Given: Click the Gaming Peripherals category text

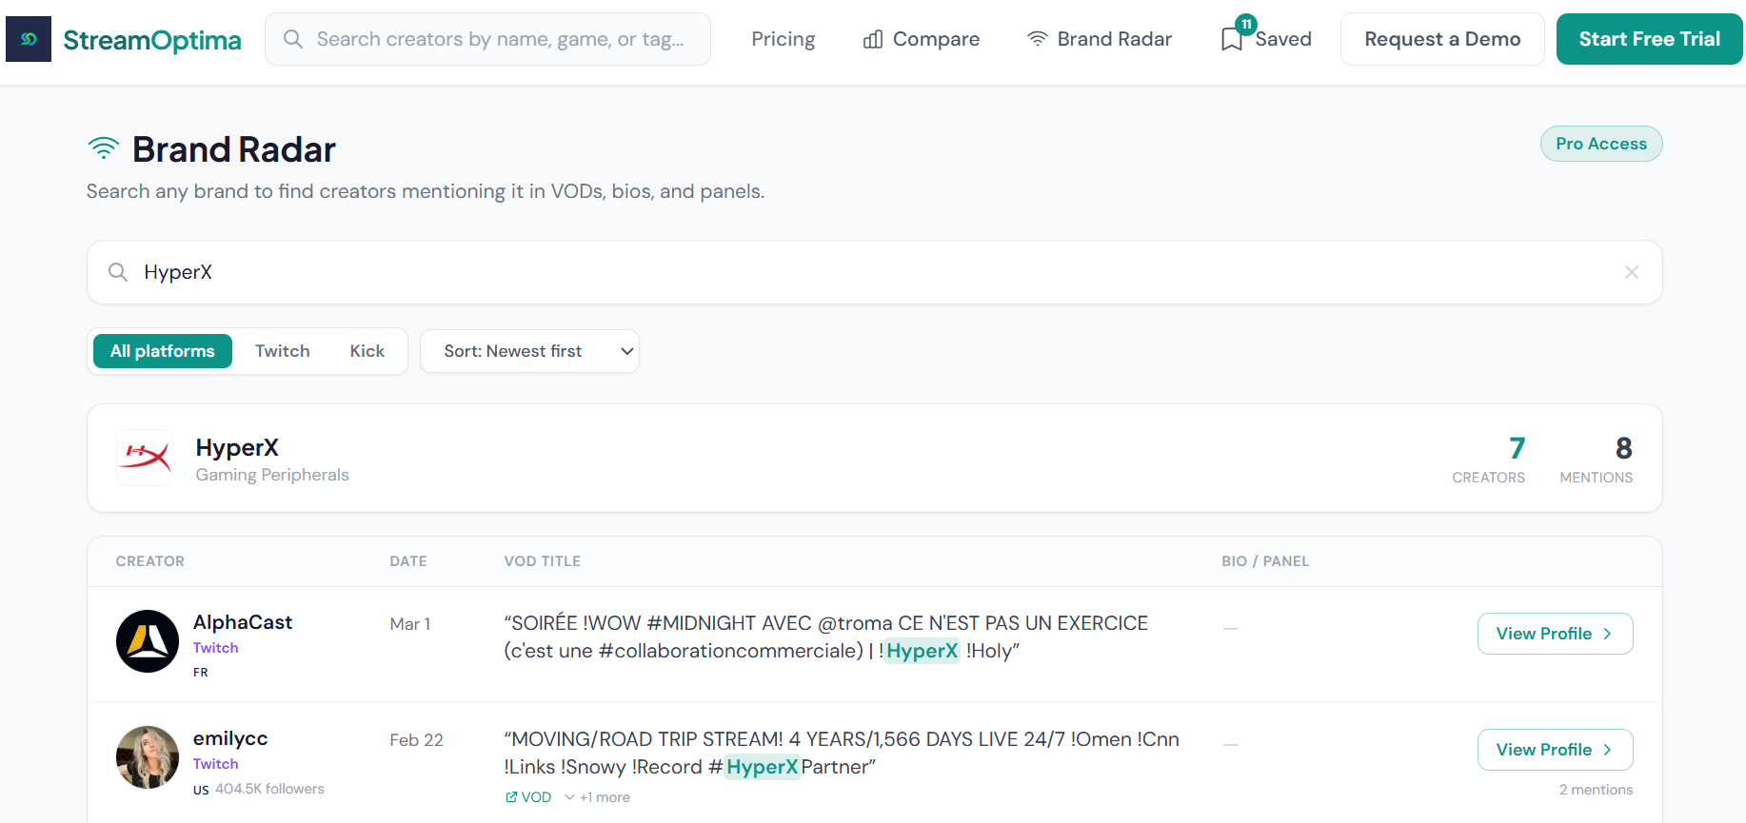Looking at the screenshot, I should (272, 475).
